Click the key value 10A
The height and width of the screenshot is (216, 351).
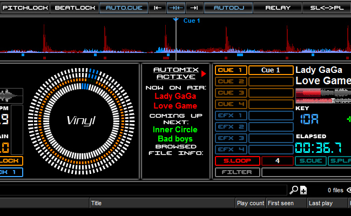309,119
